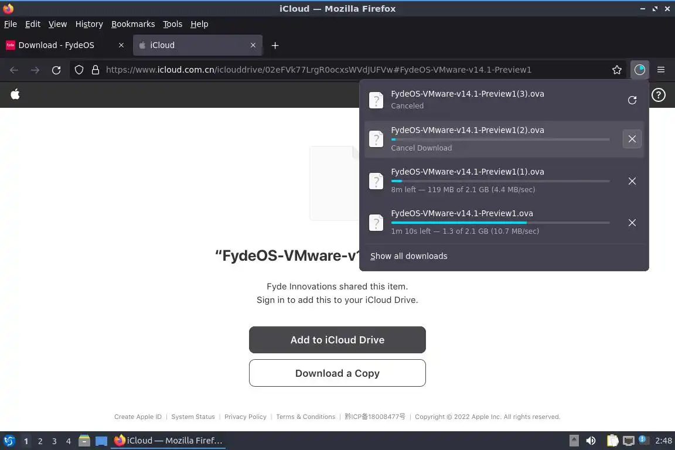The height and width of the screenshot is (450, 675).
Task: Open the Help menu
Action: pos(199,24)
